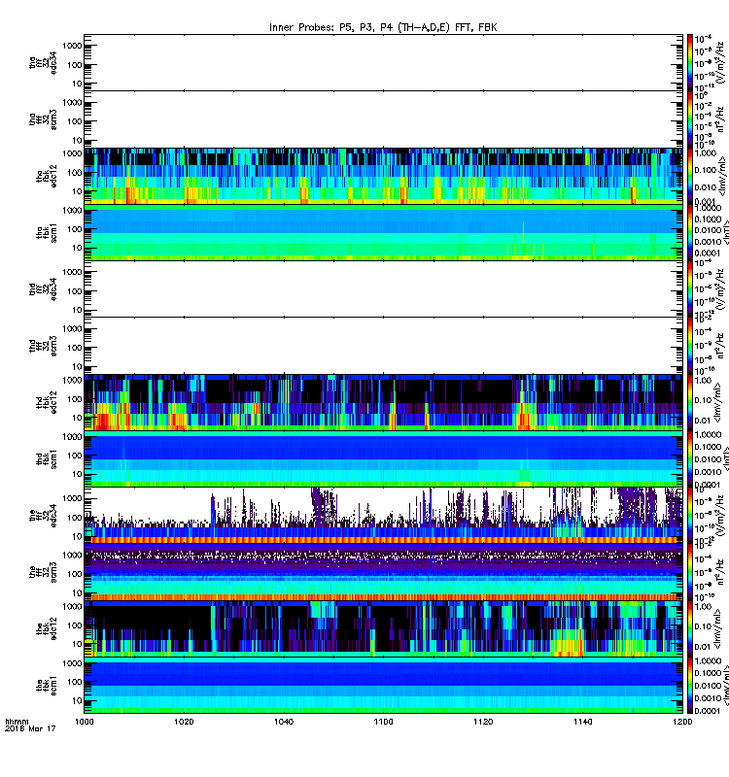The width and height of the screenshot is (729, 777).
Task: Click the "hhmm" axis unit label
Action: point(17,722)
